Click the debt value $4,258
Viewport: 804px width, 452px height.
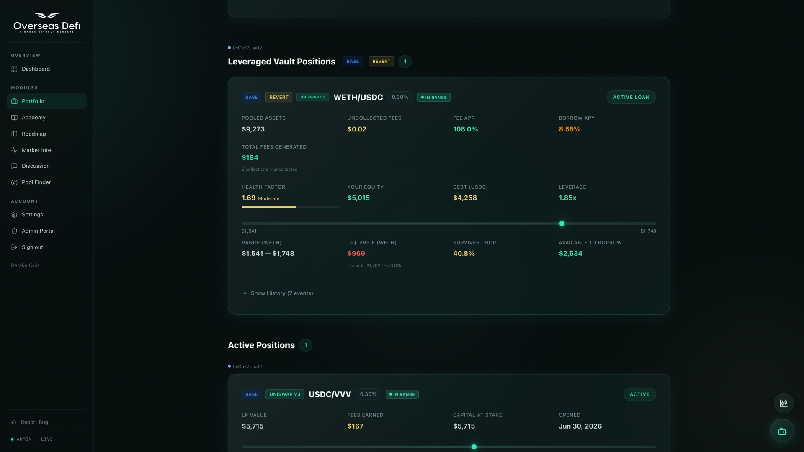465,198
